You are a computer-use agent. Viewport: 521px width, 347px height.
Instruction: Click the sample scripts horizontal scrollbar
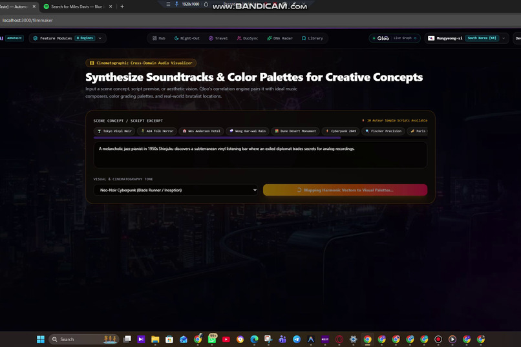pos(217,138)
